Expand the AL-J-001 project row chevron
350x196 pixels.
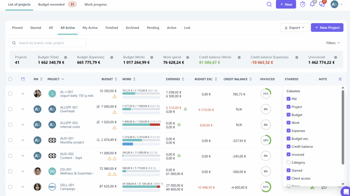point(23,94)
